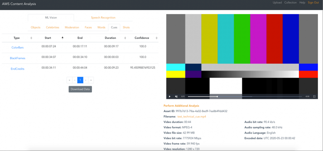
Task: Click the End column header
Action: coord(80,38)
